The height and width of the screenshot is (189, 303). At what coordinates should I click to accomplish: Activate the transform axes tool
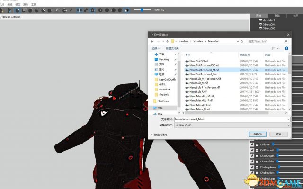tap(64, 10)
